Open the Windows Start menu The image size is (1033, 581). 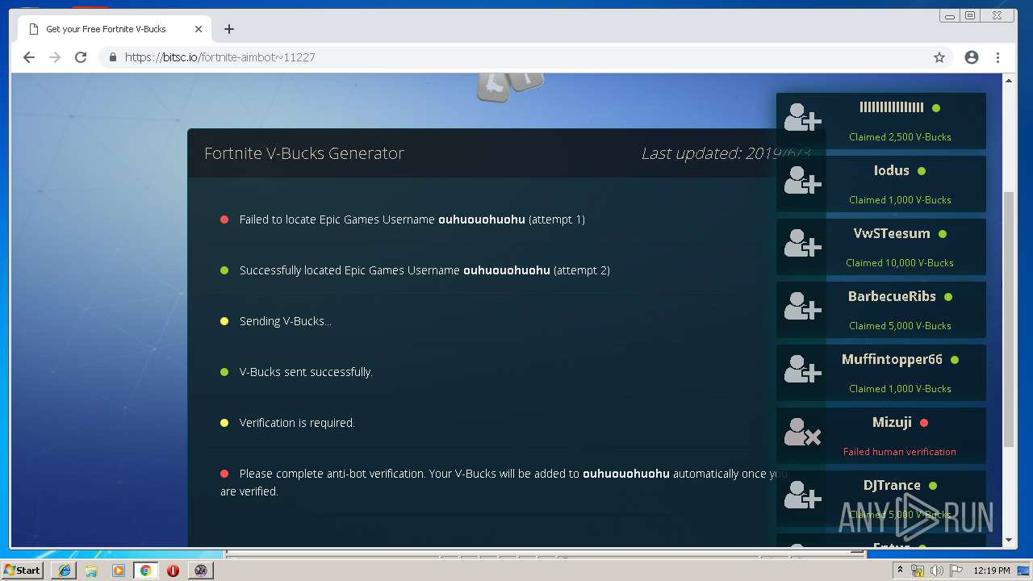[x=23, y=570]
